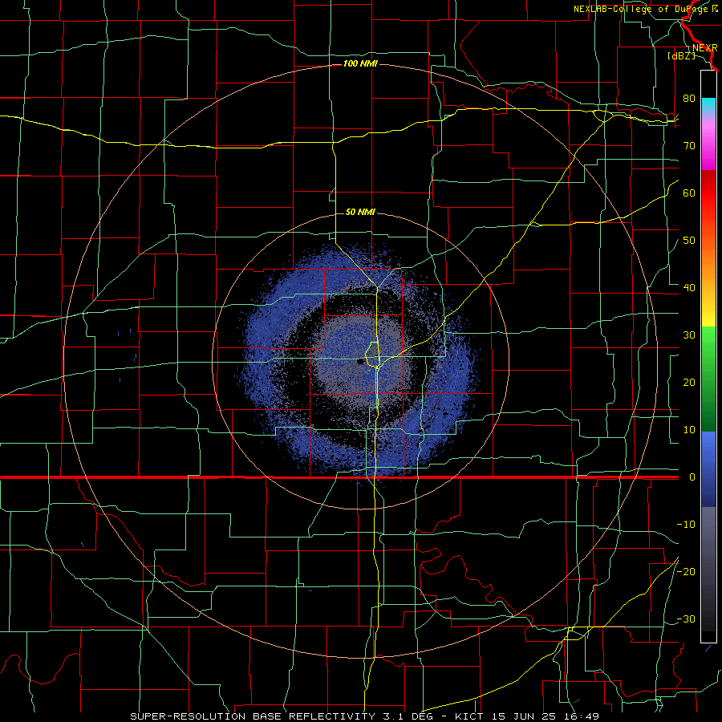
Task: Select the 80 value on dBZ scale
Action: 689,99
